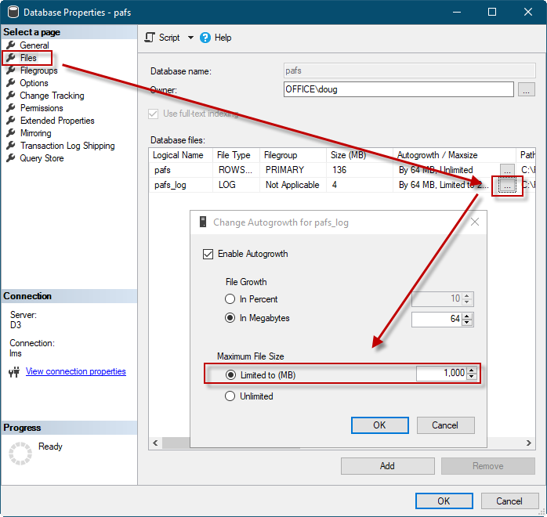Screen dimensions: 547x517
Task: Open View connection properties link
Action: (76, 371)
